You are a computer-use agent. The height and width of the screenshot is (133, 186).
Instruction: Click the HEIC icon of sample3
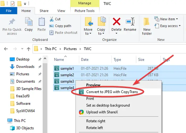point(57,81)
